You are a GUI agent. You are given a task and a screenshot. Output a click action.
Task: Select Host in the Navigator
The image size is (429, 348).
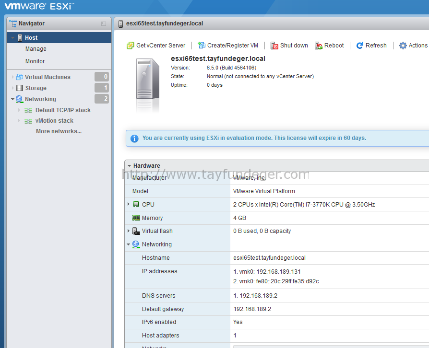point(59,38)
